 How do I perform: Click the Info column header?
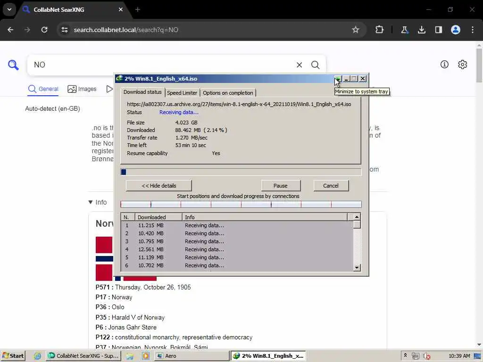[265, 217]
